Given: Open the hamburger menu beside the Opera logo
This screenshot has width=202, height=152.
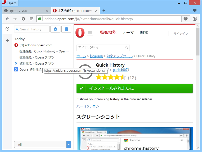Looking at the screenshot, I should coord(90,33).
